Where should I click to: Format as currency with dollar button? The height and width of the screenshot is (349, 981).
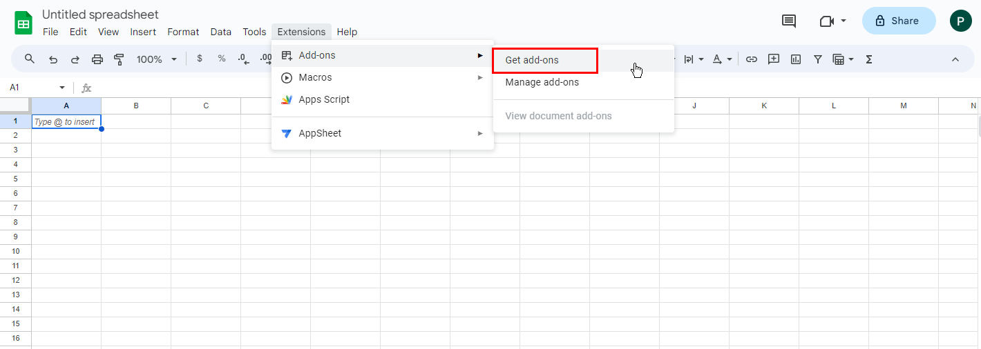pos(200,59)
